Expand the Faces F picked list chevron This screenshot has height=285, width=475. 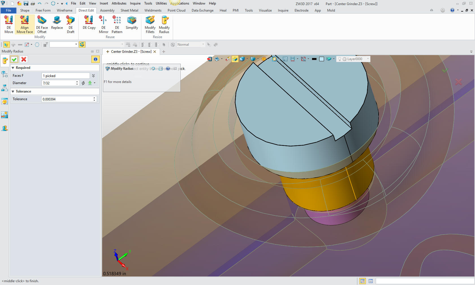tap(93, 76)
